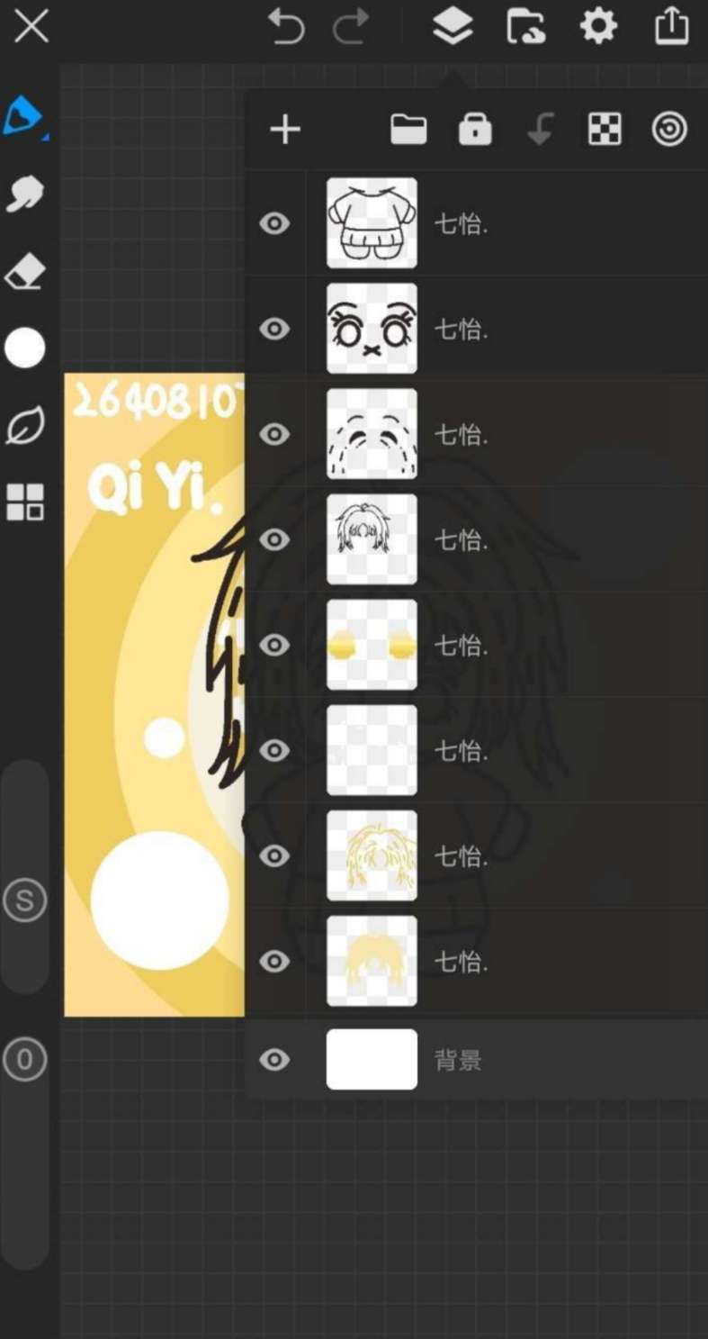The width and height of the screenshot is (708, 1339).
Task: Open the settings gear
Action: pos(598,26)
